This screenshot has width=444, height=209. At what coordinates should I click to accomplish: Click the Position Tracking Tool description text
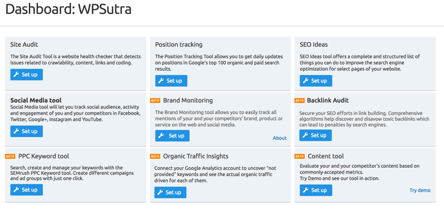click(x=219, y=63)
